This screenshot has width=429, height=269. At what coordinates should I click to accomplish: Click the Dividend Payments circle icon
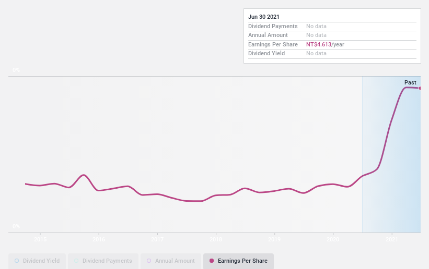point(76,261)
